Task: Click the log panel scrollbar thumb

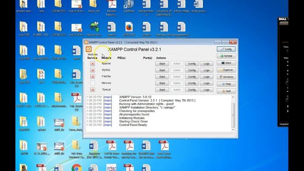Action: pyautogui.click(x=233, y=115)
